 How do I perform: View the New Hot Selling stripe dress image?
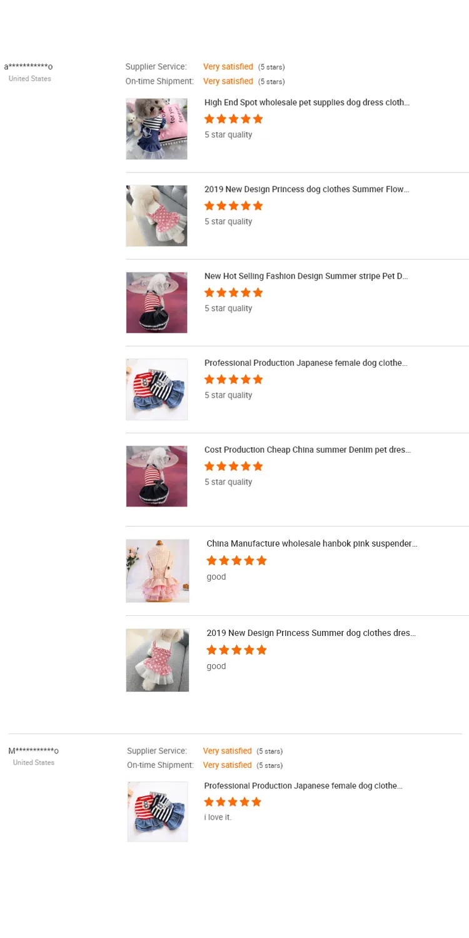coord(156,303)
